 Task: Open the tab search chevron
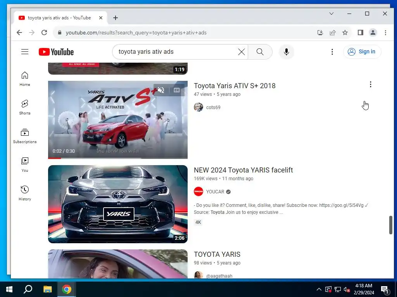331,14
